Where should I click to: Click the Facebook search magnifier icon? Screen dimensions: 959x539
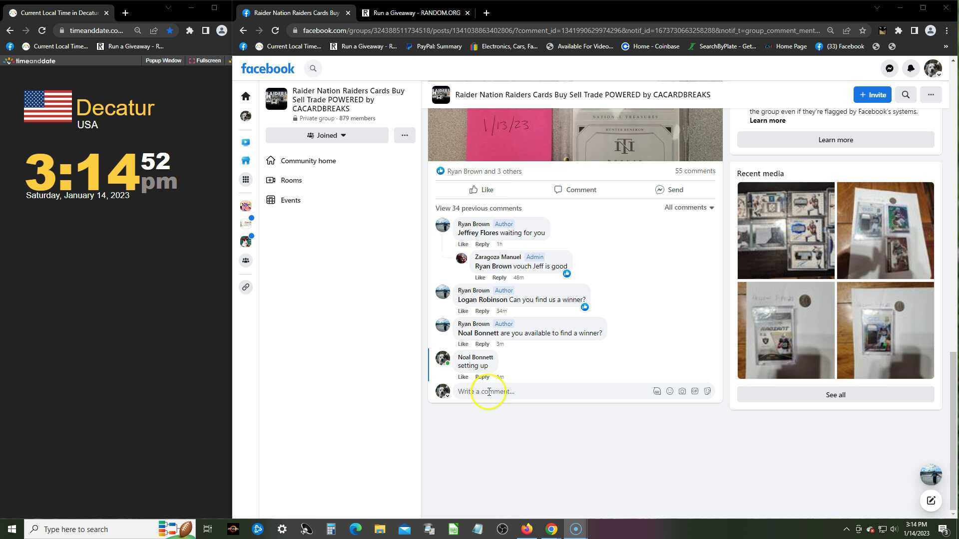[x=313, y=68]
